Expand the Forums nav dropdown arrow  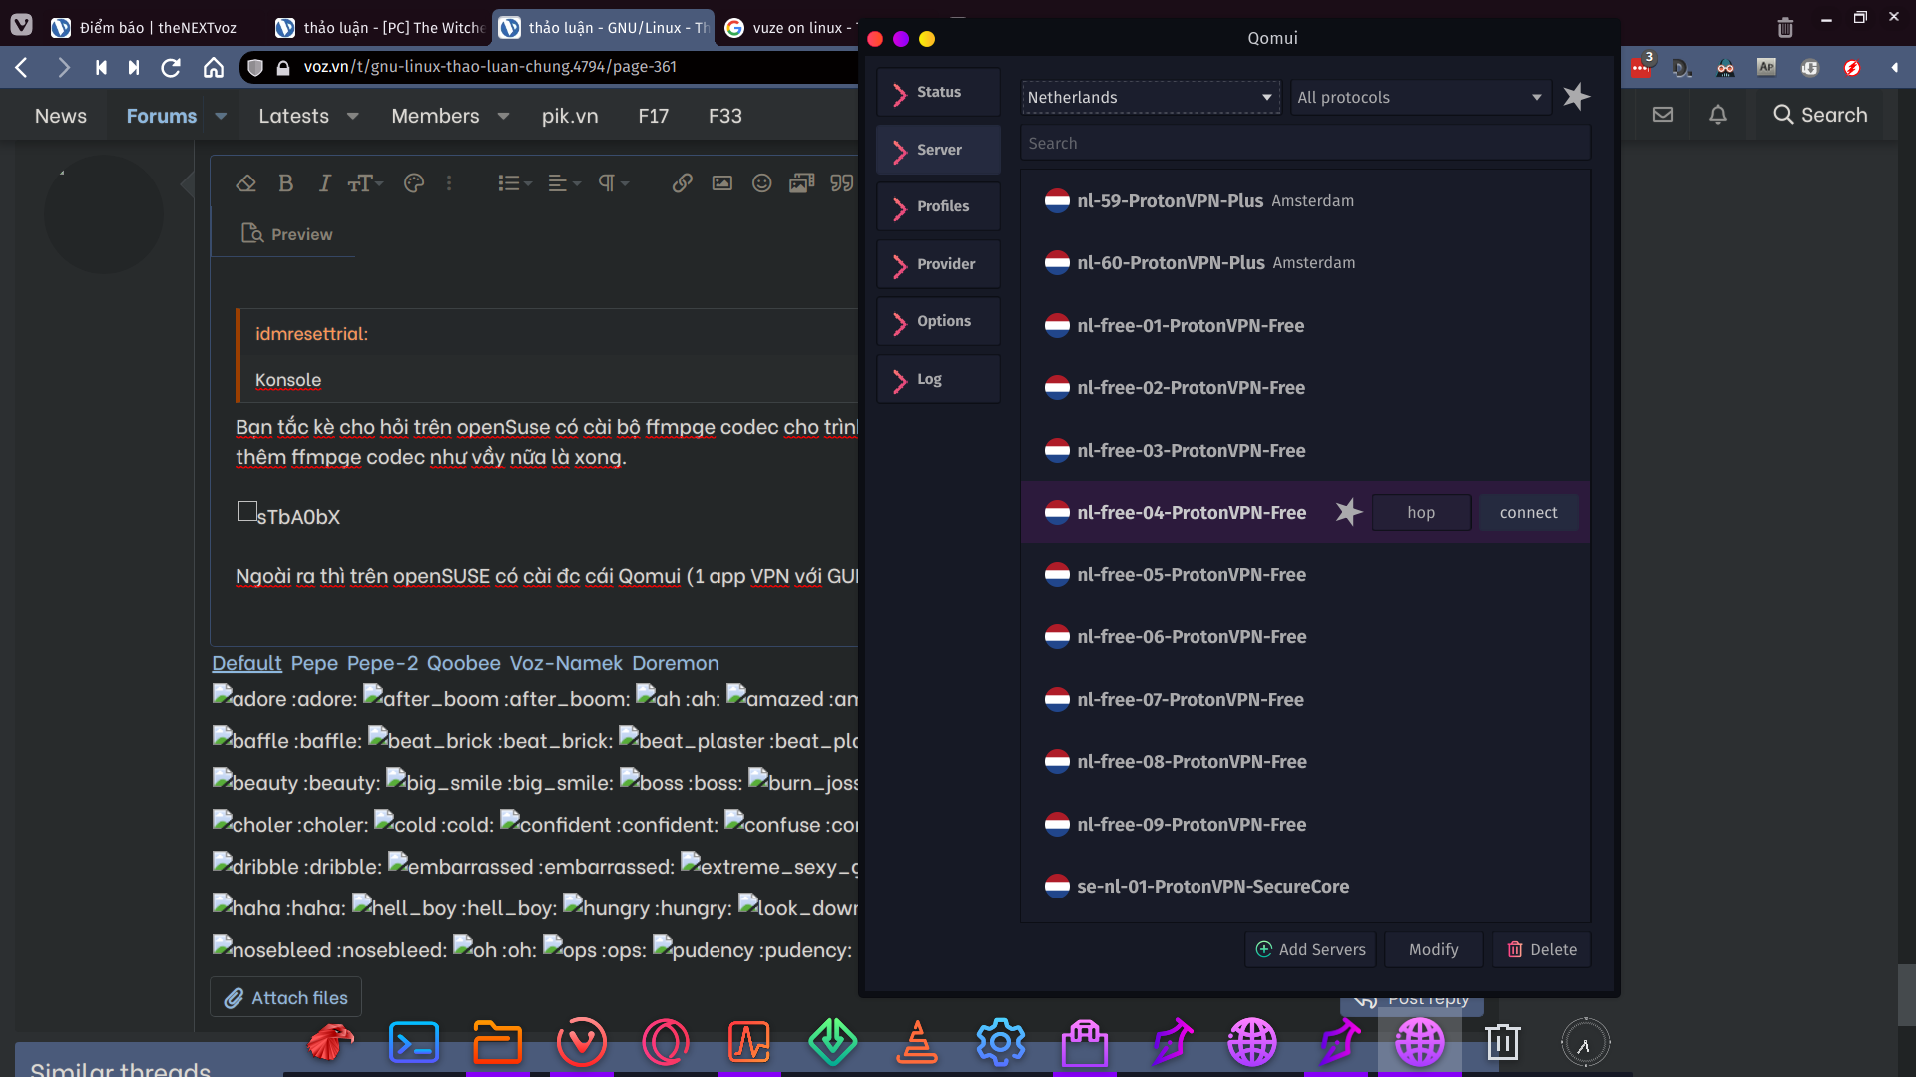click(221, 116)
